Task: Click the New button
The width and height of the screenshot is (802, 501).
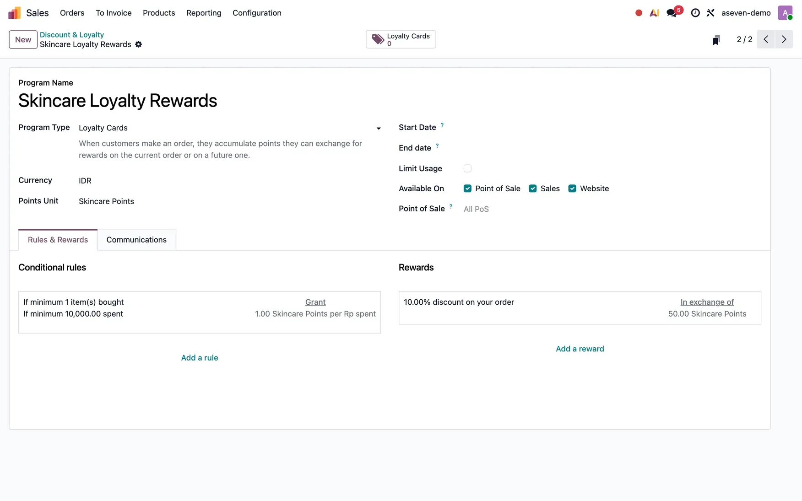Action: point(23,39)
